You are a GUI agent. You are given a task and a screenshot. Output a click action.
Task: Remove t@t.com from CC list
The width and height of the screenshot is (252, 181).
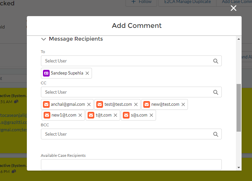coord(115,115)
